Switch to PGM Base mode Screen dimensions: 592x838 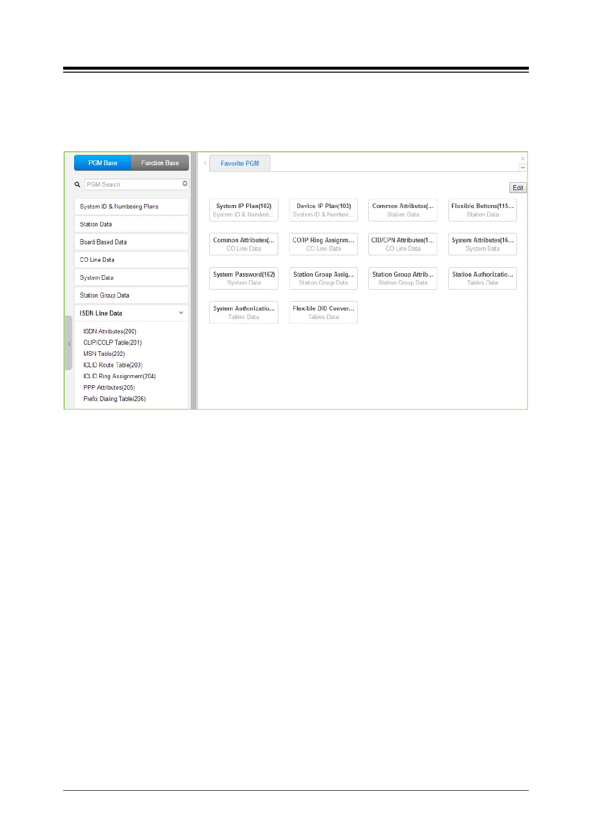click(x=103, y=163)
